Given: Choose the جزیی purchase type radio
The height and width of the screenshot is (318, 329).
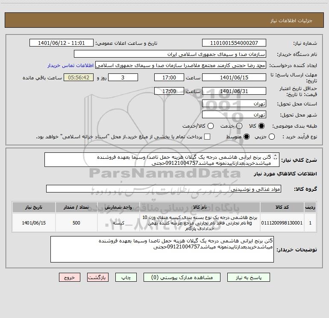Looking at the screenshot, I should pos(272,137).
